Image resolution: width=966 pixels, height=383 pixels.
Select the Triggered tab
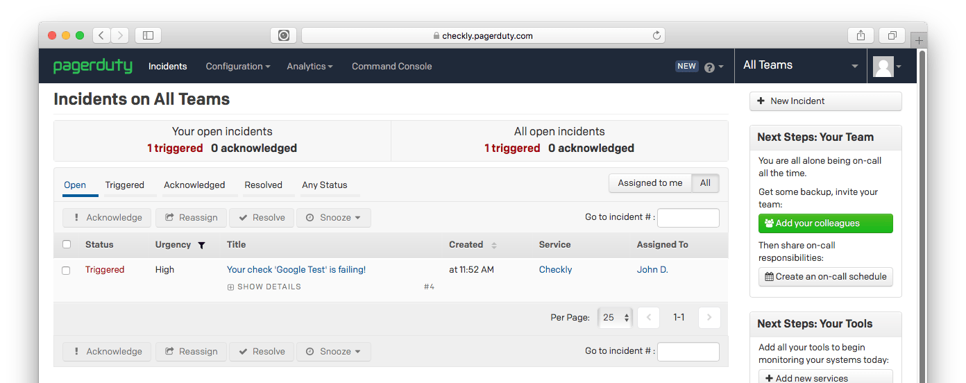pyautogui.click(x=125, y=185)
